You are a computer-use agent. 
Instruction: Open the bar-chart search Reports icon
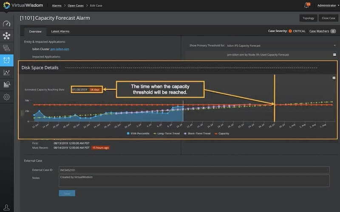(6, 85)
